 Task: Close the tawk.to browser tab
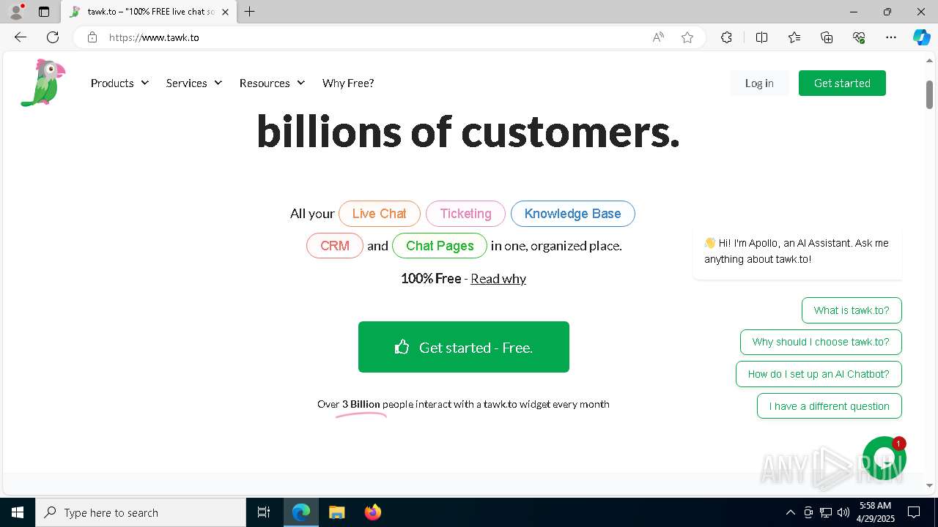click(225, 12)
